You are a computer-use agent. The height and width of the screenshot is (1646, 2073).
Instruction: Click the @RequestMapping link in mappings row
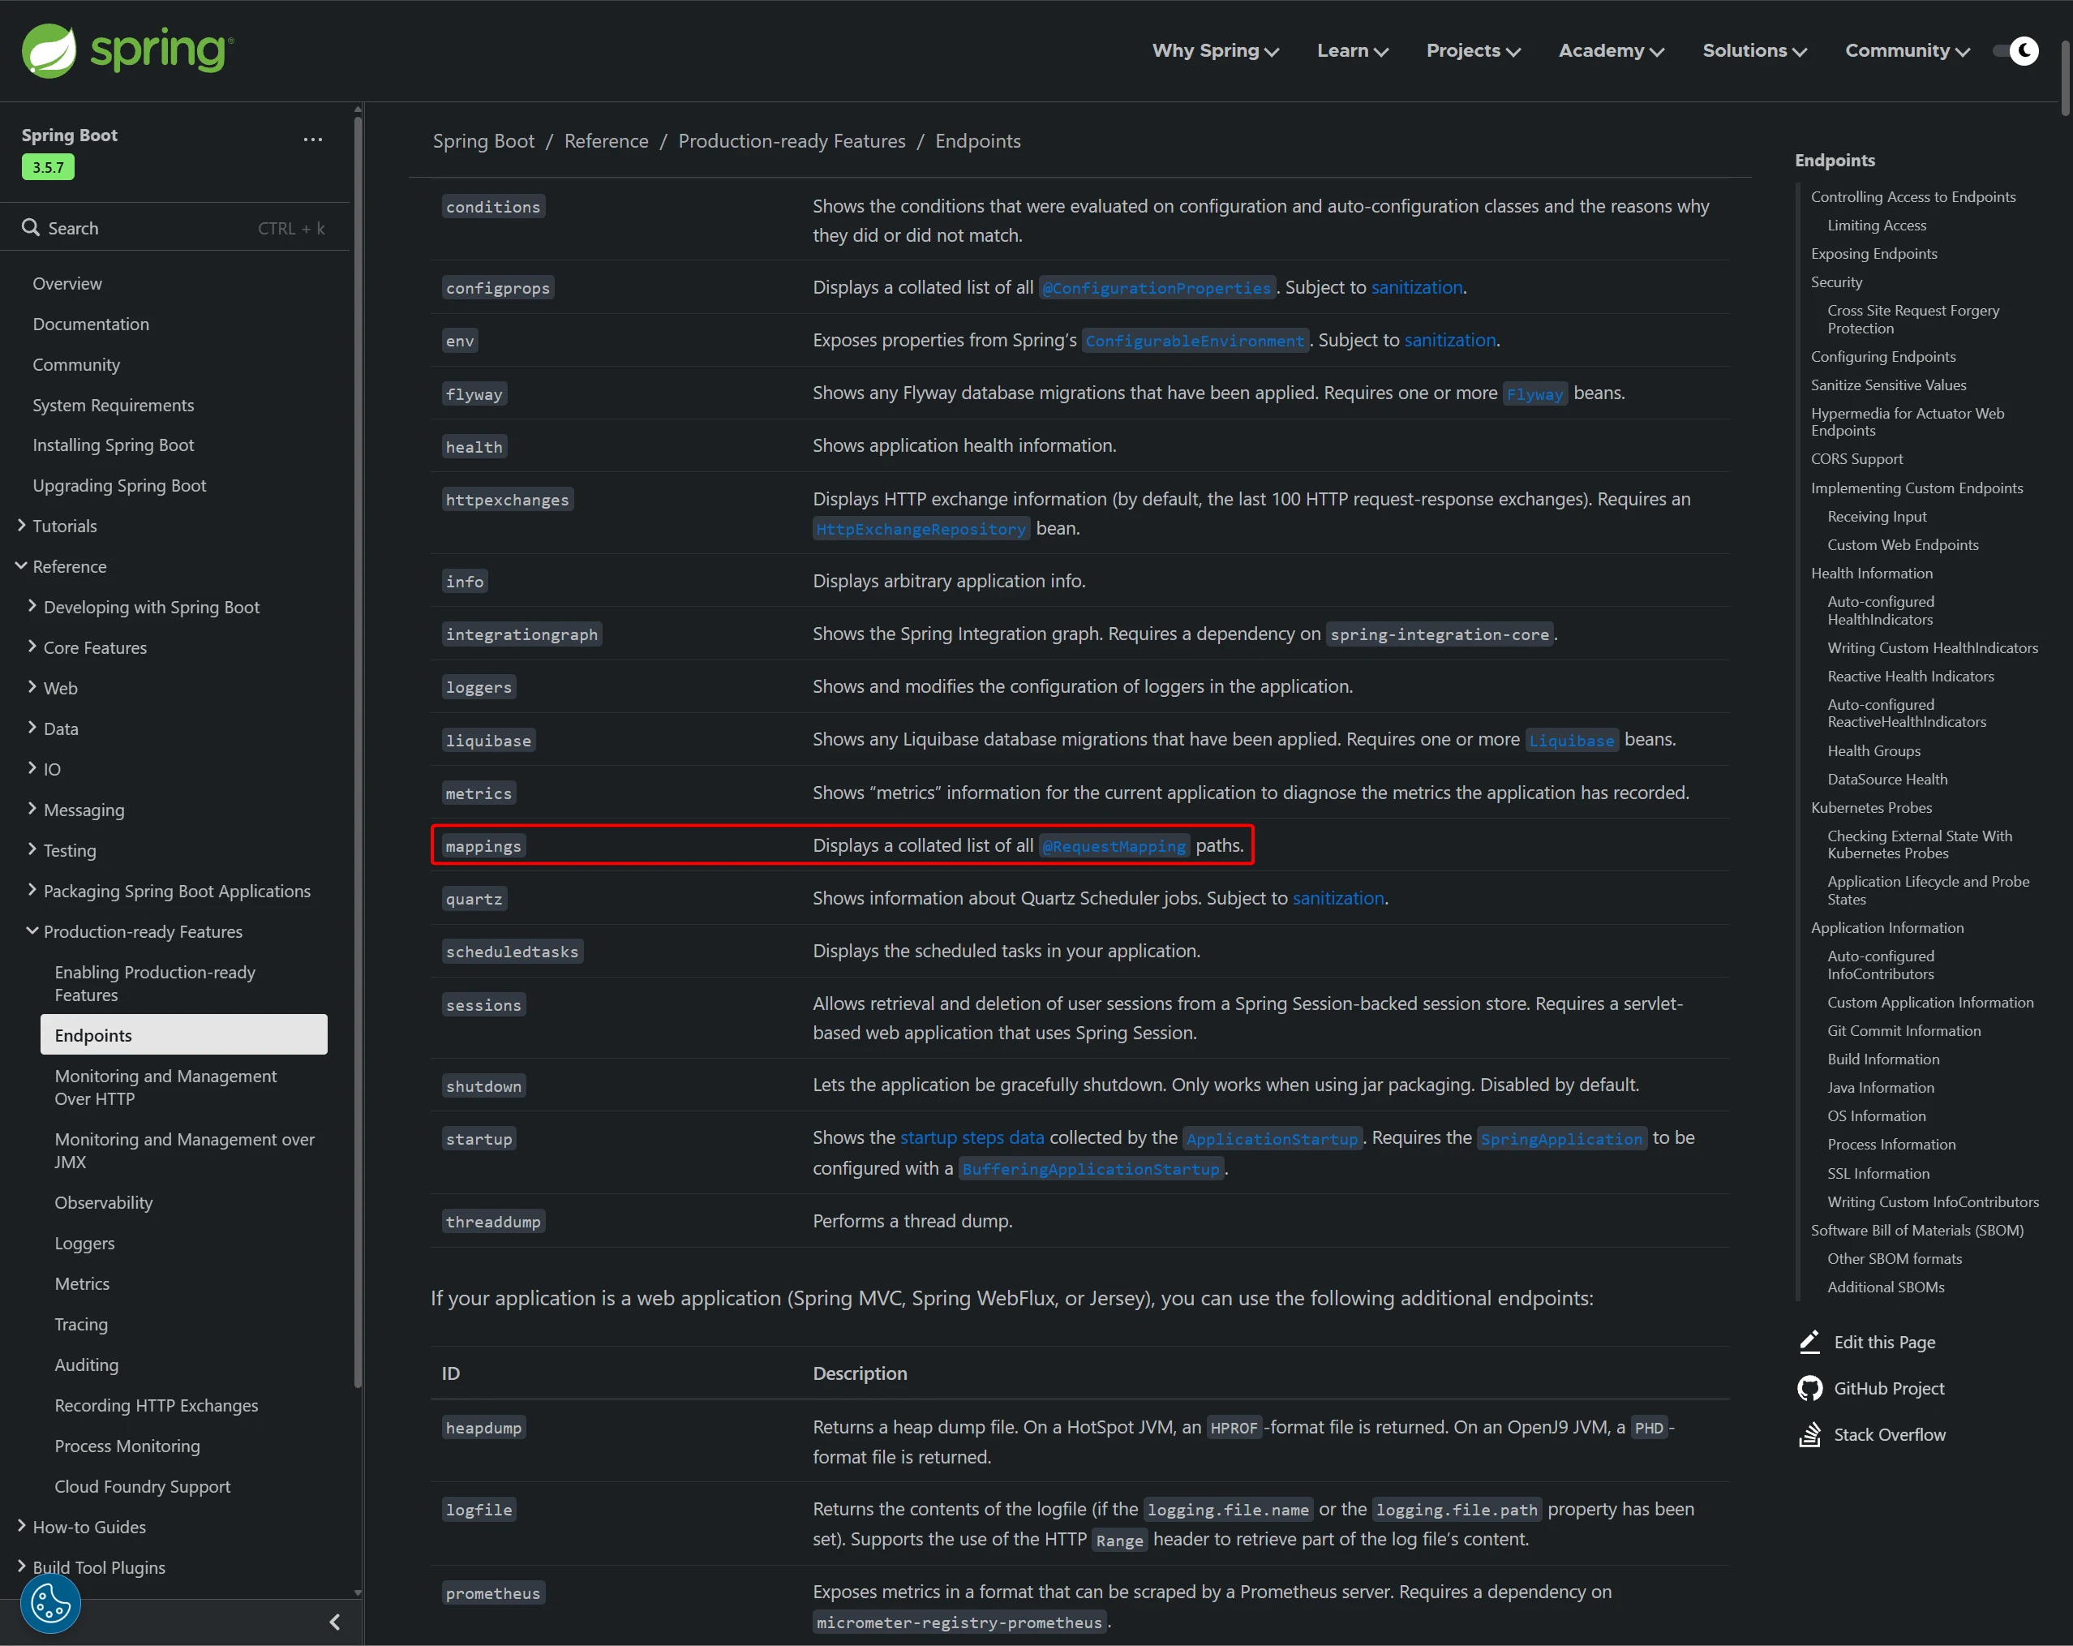(x=1114, y=847)
